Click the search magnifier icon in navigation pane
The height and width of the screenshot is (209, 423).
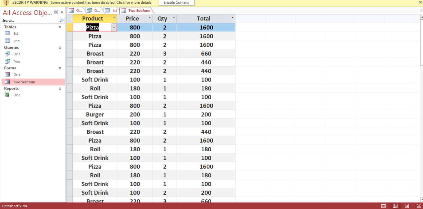click(x=61, y=20)
